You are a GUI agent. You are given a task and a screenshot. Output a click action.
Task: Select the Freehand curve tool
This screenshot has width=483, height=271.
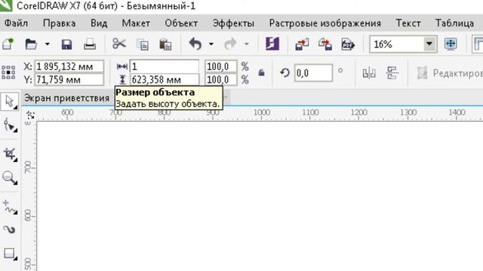(10, 206)
